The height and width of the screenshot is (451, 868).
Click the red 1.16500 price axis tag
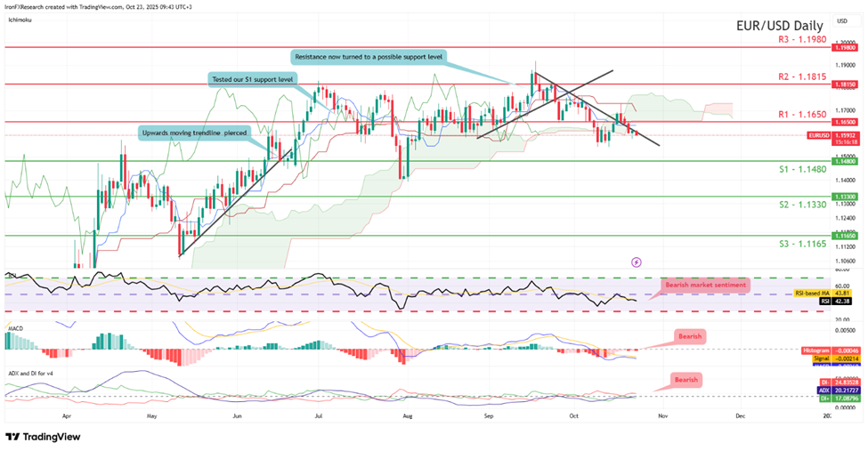(x=844, y=122)
